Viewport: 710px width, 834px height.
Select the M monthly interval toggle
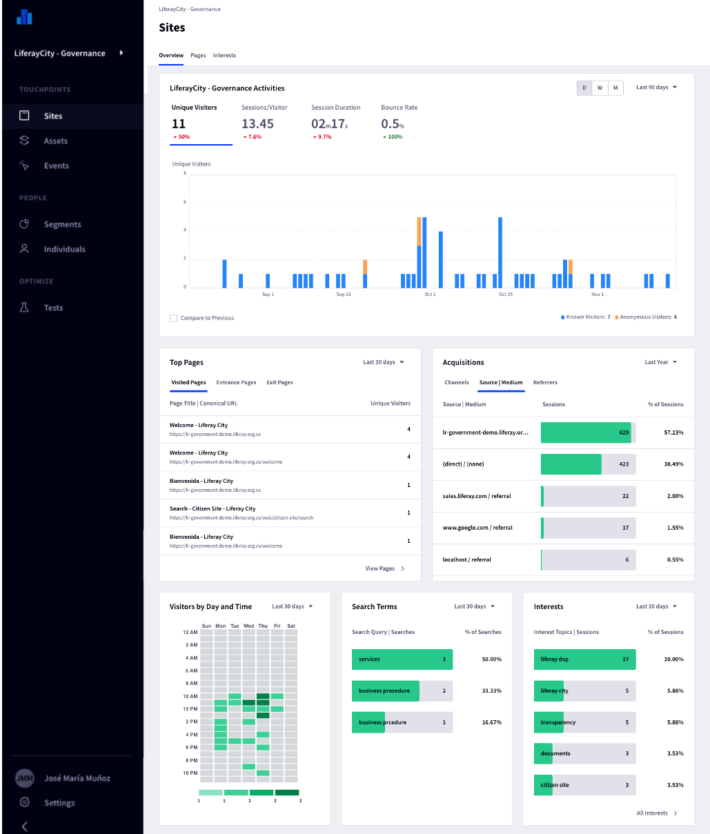615,88
